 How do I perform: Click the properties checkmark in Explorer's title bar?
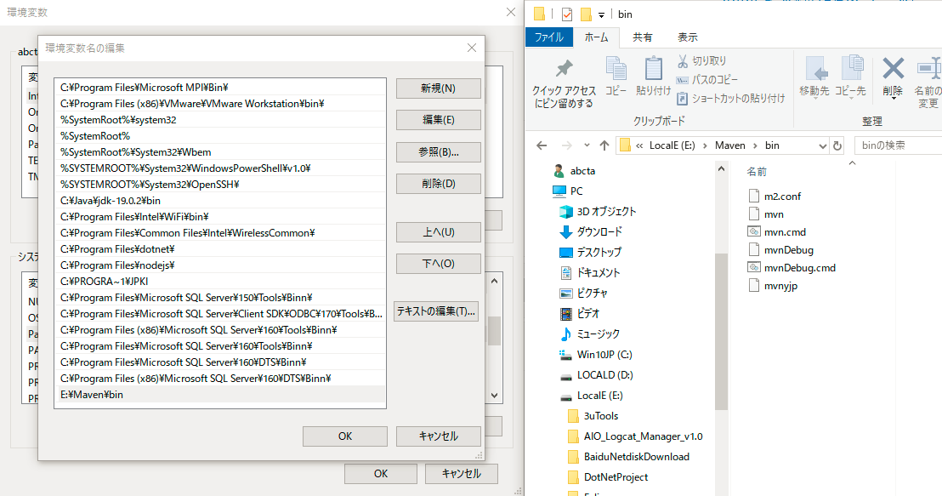tap(567, 14)
